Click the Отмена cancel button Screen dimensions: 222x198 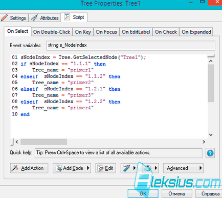176,193
